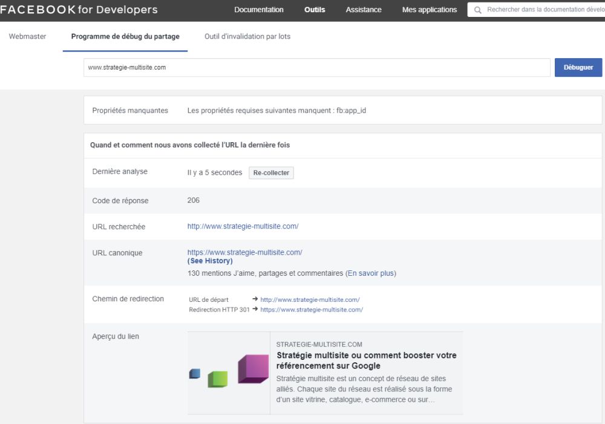The height and width of the screenshot is (424, 605).
Task: Click the Il y a 5 secondes text
Action: 215,172
